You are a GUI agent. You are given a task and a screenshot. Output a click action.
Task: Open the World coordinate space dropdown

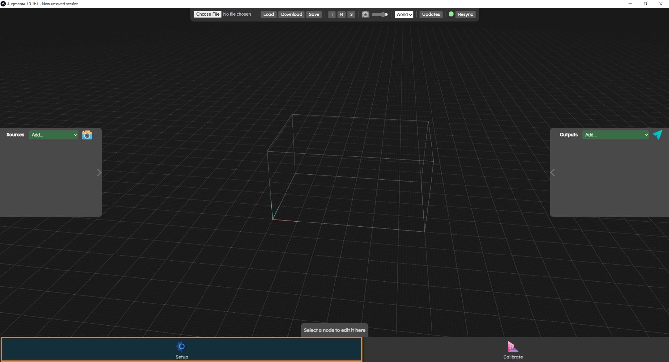(404, 14)
